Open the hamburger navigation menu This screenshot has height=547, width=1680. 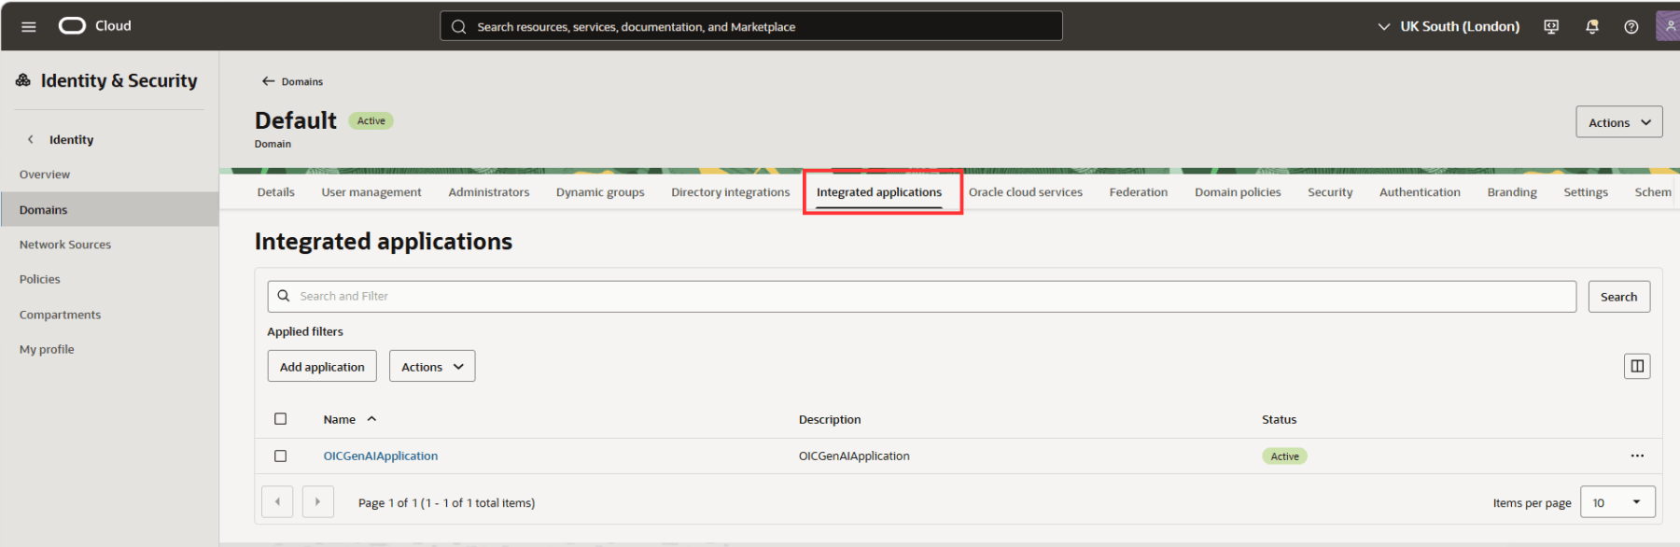tap(29, 26)
